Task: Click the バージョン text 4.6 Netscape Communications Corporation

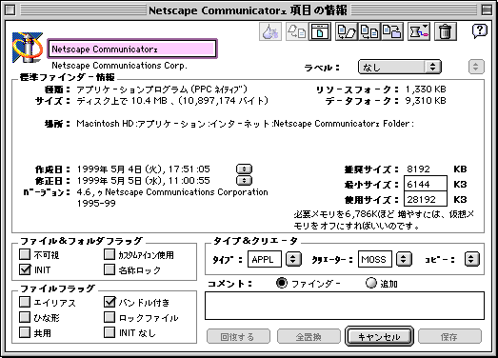Action: (x=172, y=197)
